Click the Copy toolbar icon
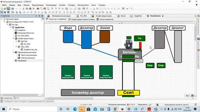 27,9
